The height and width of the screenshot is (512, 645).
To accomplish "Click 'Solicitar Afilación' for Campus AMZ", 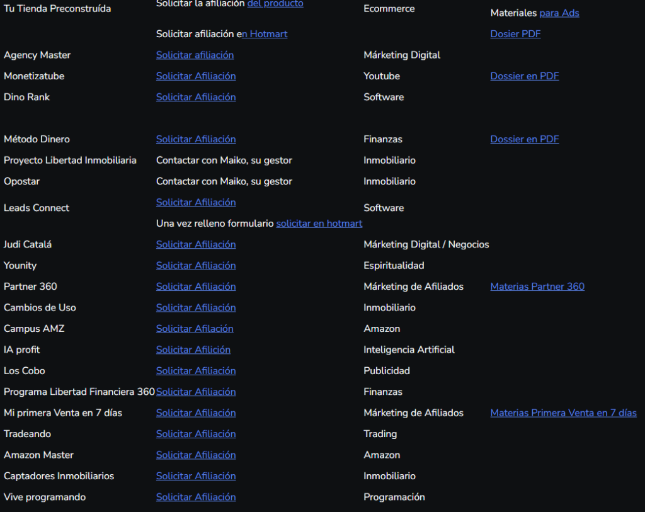I will pyautogui.click(x=195, y=329).
